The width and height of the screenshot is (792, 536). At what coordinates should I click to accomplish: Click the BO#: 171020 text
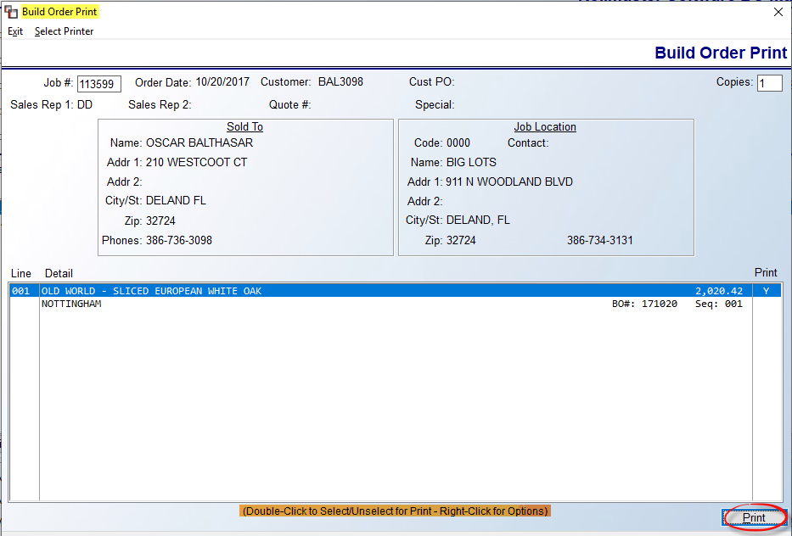(x=644, y=304)
